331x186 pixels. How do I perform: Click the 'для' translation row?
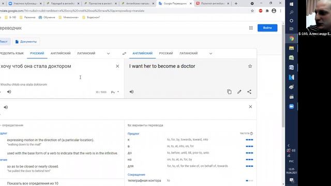coord(190,166)
